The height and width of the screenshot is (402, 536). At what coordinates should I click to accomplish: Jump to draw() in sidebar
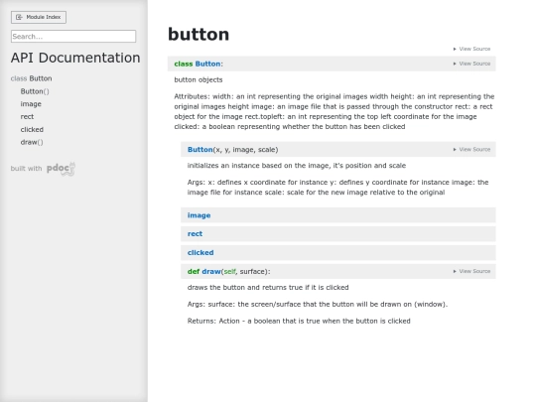(x=32, y=142)
